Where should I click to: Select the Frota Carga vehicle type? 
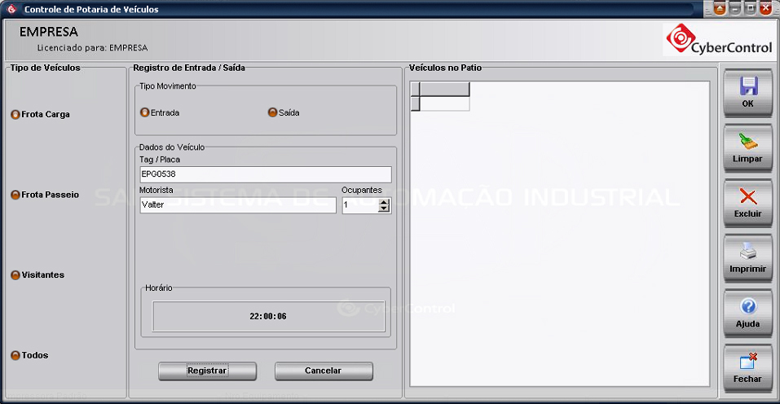click(15, 115)
